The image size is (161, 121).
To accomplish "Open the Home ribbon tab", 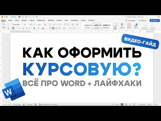I will 3,21.
